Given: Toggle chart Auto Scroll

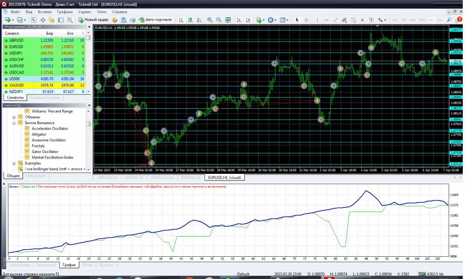Looking at the screenshot, I should click(239, 20).
